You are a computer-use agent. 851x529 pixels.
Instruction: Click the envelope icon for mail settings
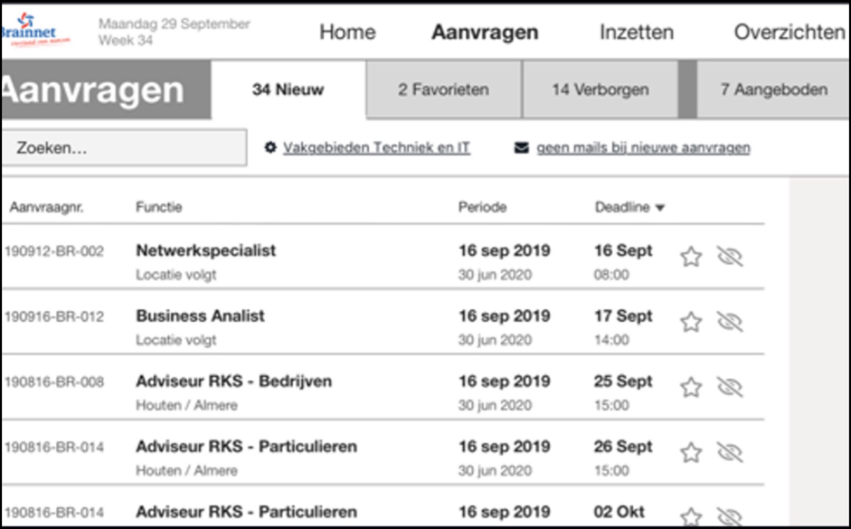[521, 148]
